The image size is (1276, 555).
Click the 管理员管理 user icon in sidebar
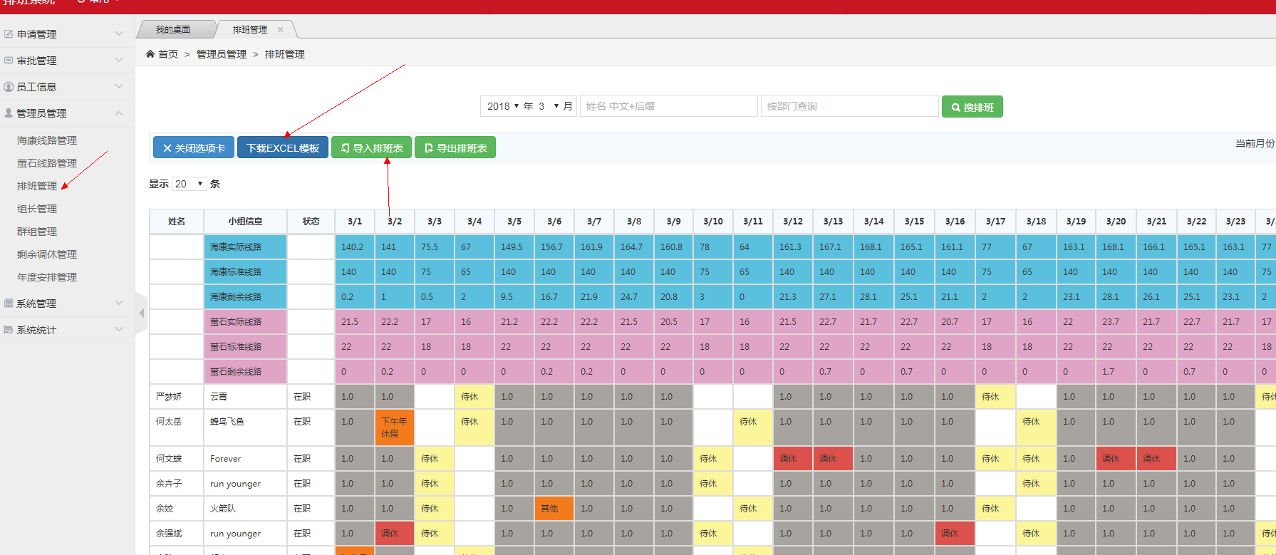9,113
